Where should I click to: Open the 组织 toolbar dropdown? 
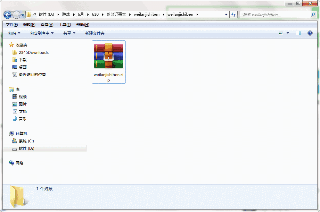[x=14, y=33]
